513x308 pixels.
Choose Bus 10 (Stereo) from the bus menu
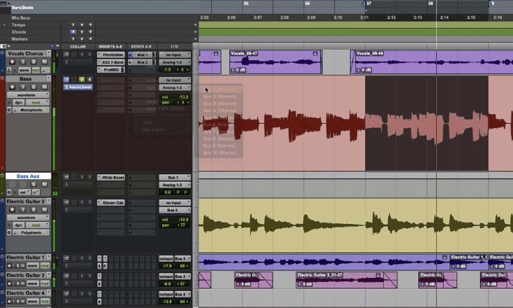[220, 153]
